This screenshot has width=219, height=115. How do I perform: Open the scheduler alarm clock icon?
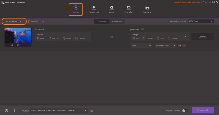pyautogui.click(x=6, y=111)
